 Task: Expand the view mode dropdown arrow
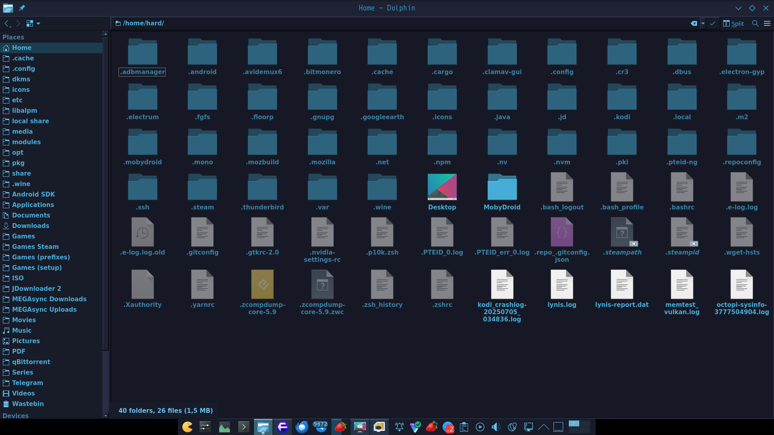pyautogui.click(x=38, y=23)
